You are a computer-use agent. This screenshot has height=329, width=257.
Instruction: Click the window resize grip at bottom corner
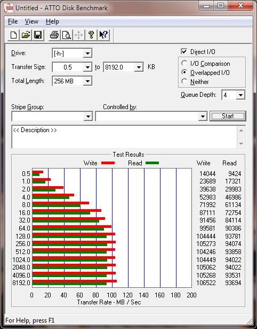click(x=249, y=320)
